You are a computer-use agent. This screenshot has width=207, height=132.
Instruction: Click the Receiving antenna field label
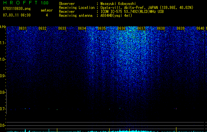tap(76, 16)
